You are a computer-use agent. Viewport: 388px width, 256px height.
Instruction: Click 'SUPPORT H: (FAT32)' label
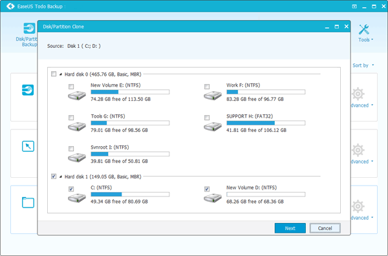pos(250,116)
